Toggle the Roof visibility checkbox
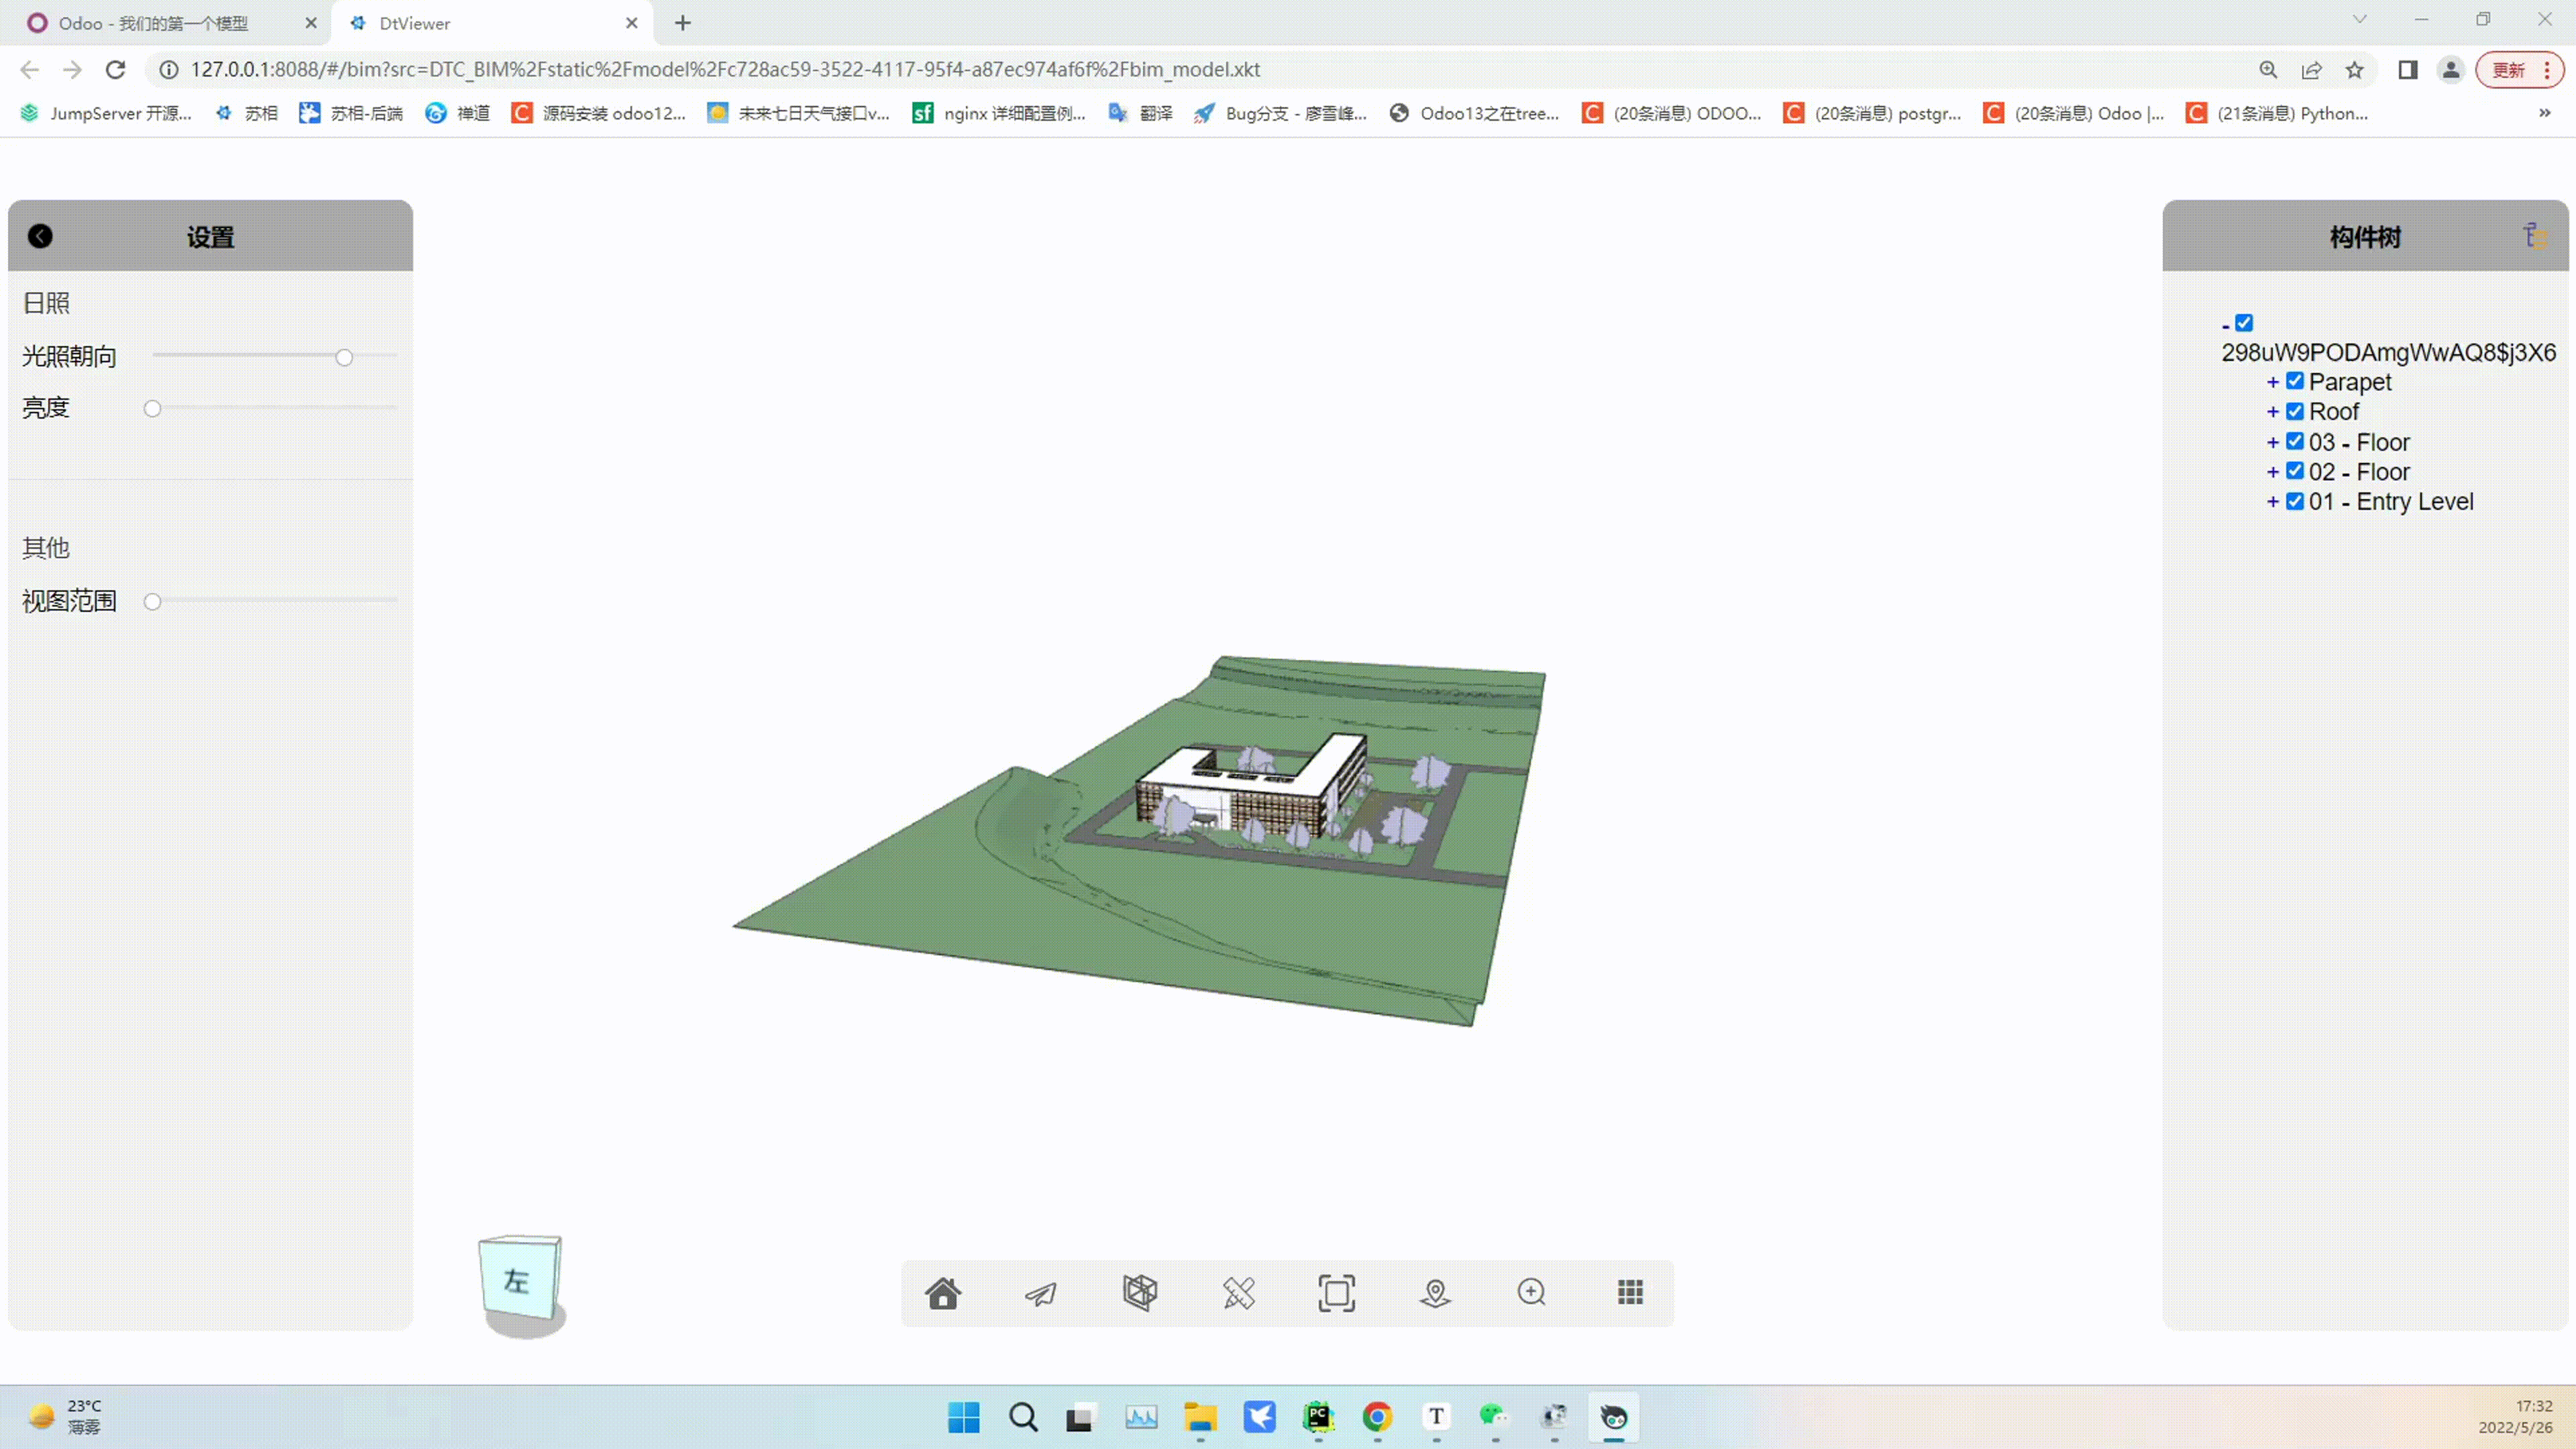The image size is (2576, 1449). (2295, 411)
